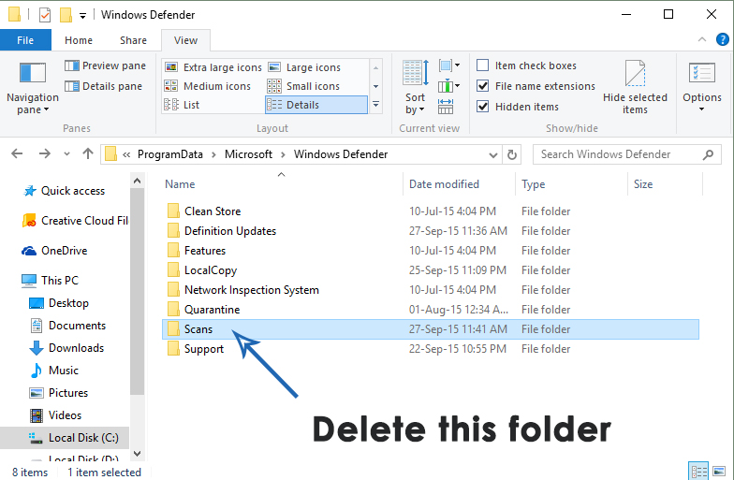Go up to the Microsoft folder
Screen dimensions: 734x480
88,153
